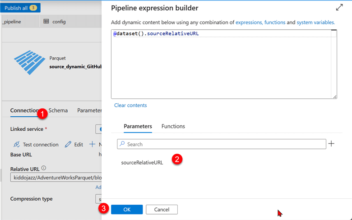Open the system variables link
Screen dimensions: 352x220
click(315, 22)
